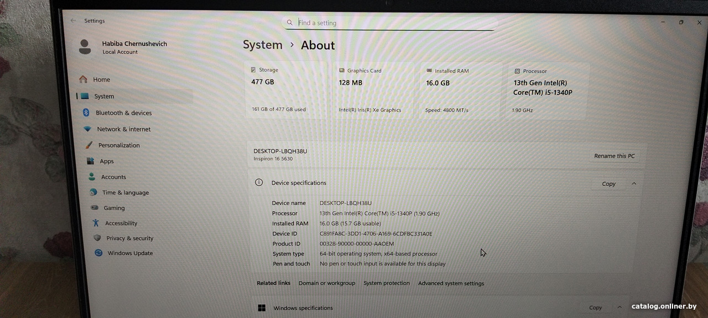Focus the Find a setting search box

(x=390, y=23)
